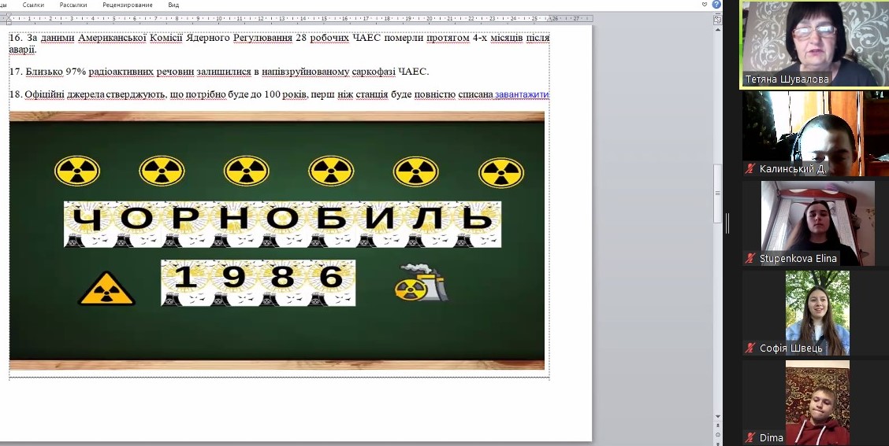Click the vertical scrollbar thumb
Image resolution: width=889 pixels, height=446 pixels.
(717, 193)
